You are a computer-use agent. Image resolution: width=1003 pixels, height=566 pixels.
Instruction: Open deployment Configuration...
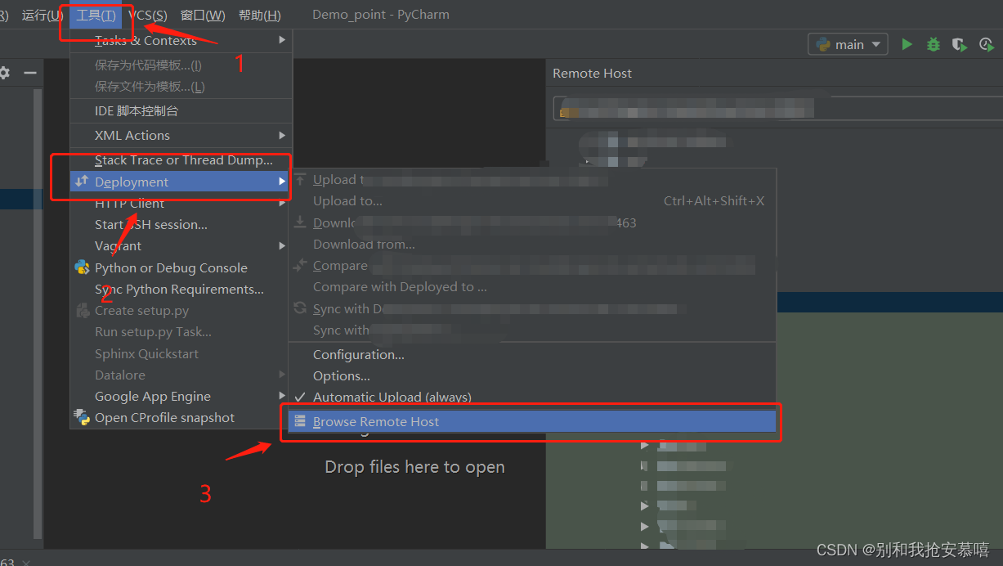pyautogui.click(x=531, y=354)
